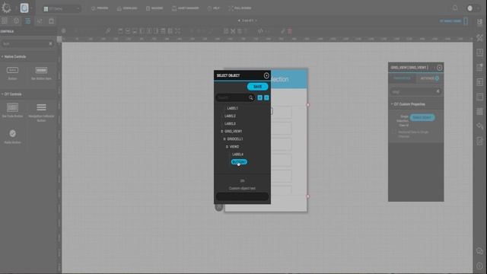487x274 pixels.
Task: Collapse the CIT Custom Properties section
Action: pos(392,104)
